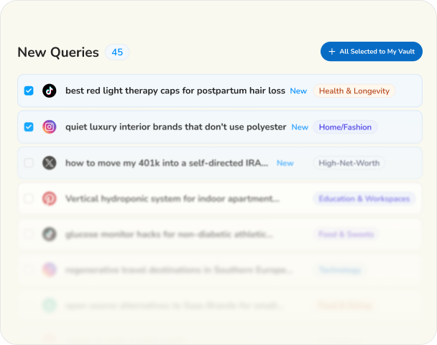Click the 45 query count badge

(117, 52)
